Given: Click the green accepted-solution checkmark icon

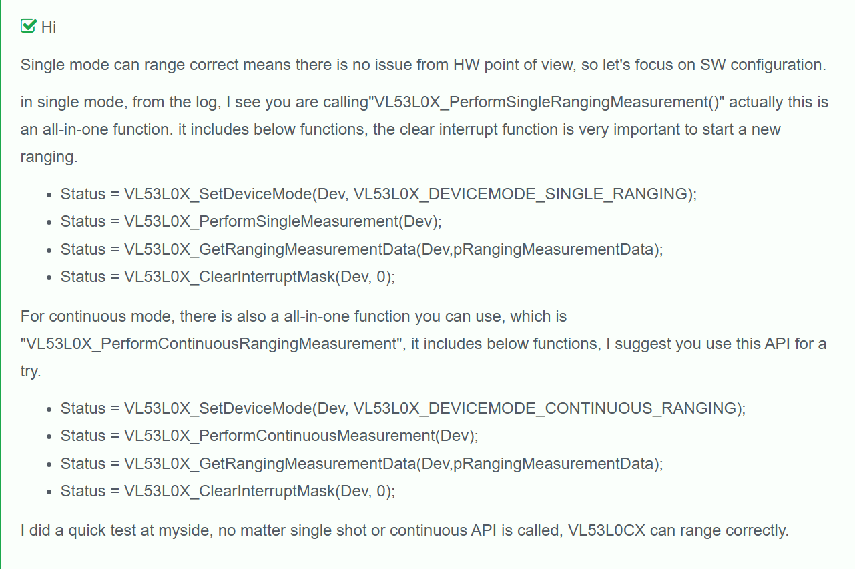Looking at the screenshot, I should [28, 26].
